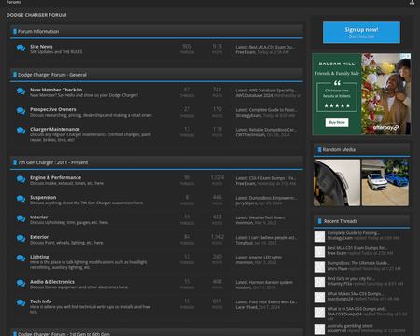Image resolution: width=420 pixels, height=336 pixels.
Task: Click avatar next to australia gambling sites thread
Action: click(319, 329)
